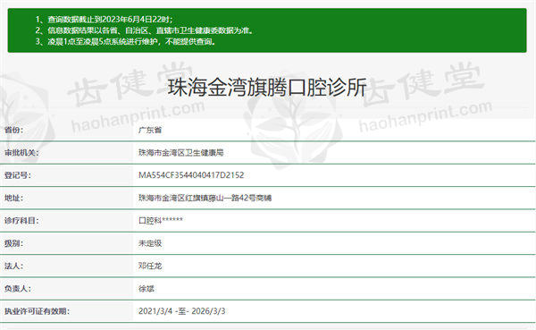Select the value 口腔科******
536x330 pixels.
[x=161, y=221]
